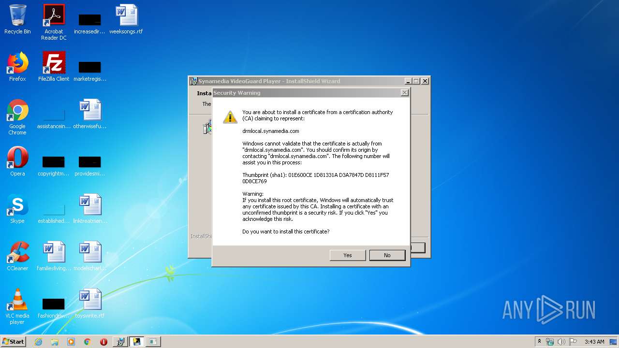Open Windows Media Player from taskbar
The width and height of the screenshot is (619, 348).
tap(71, 342)
